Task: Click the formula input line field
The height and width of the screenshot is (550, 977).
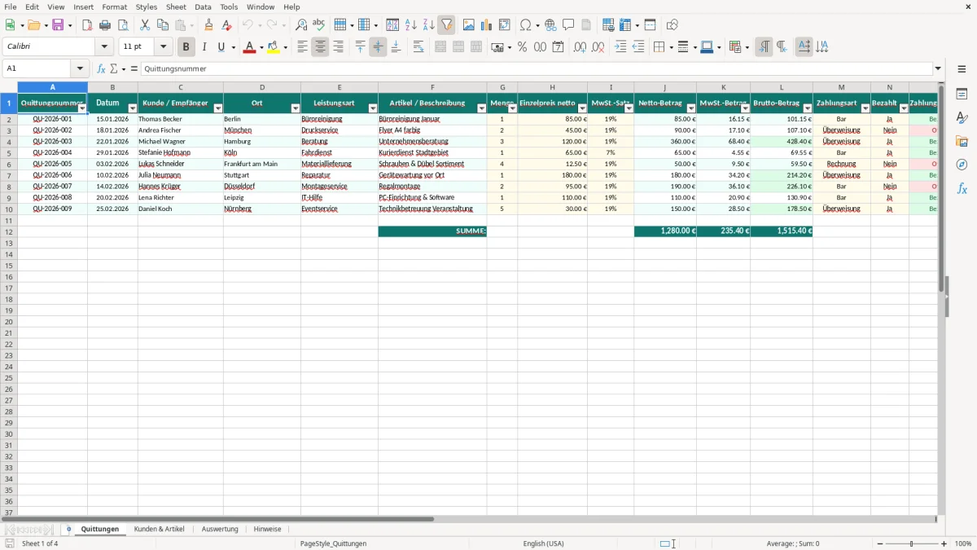Action: pos(537,68)
